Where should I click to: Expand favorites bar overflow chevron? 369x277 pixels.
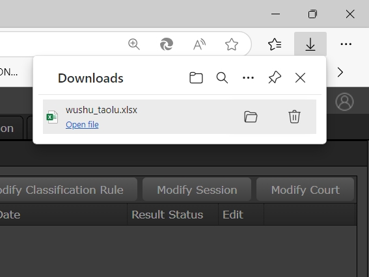point(340,72)
